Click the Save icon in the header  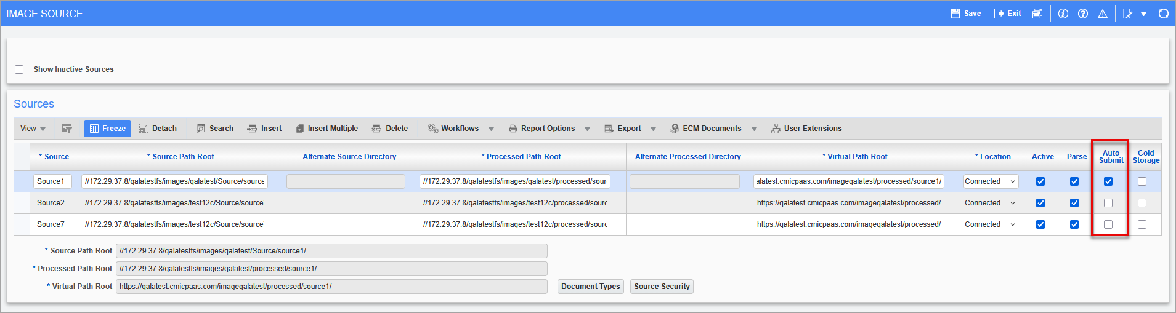(x=955, y=14)
